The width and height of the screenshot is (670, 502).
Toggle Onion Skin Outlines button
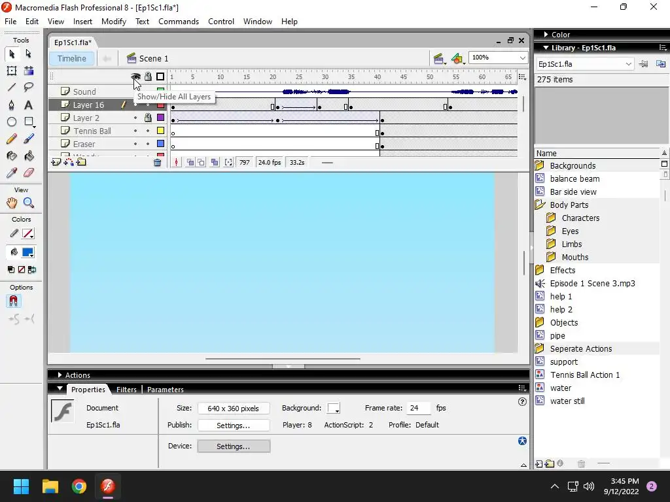(201, 162)
